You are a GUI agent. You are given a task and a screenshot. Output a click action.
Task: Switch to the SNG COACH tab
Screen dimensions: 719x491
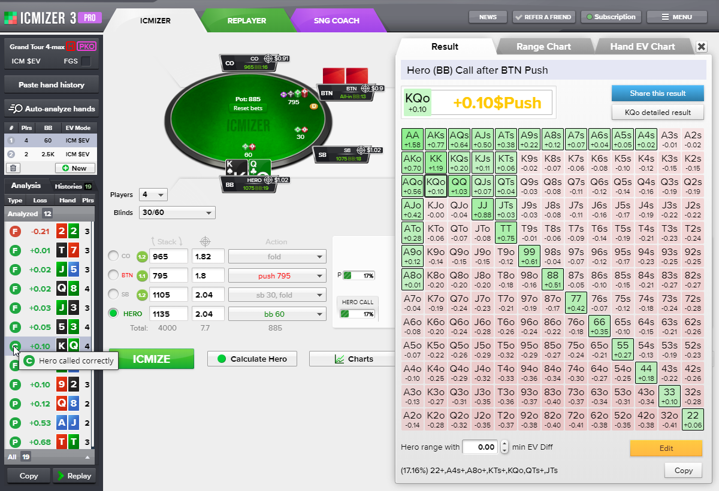[337, 20]
